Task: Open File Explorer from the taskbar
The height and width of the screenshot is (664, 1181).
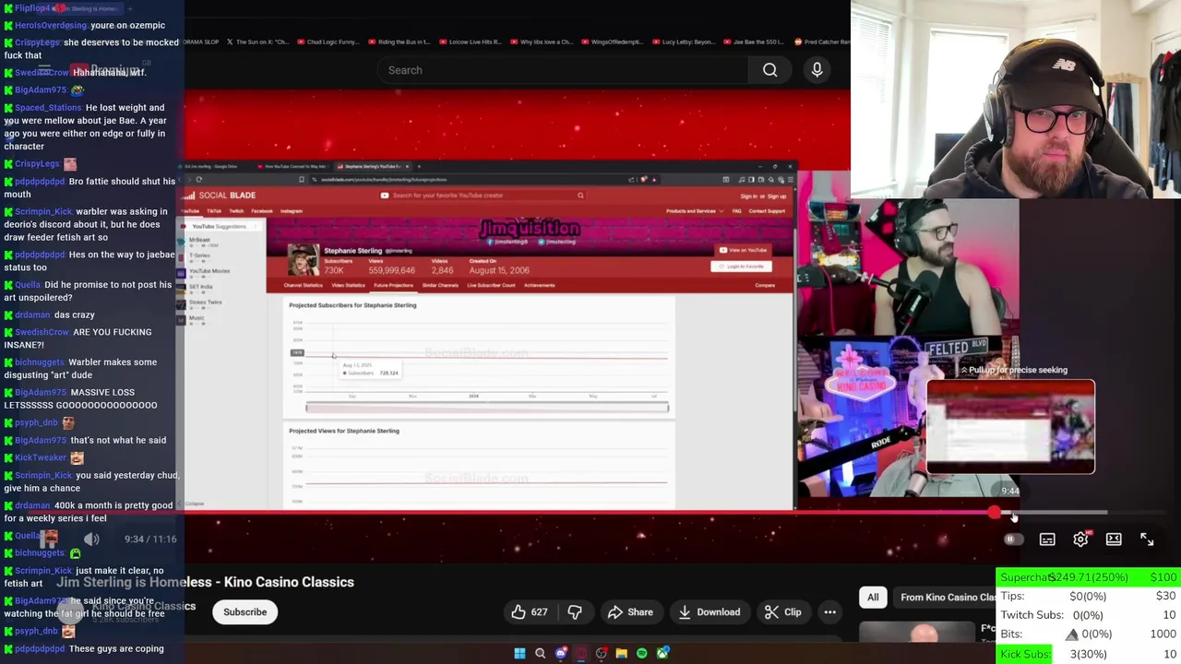Action: point(621,653)
